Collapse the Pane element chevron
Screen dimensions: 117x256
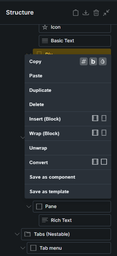[29, 207]
